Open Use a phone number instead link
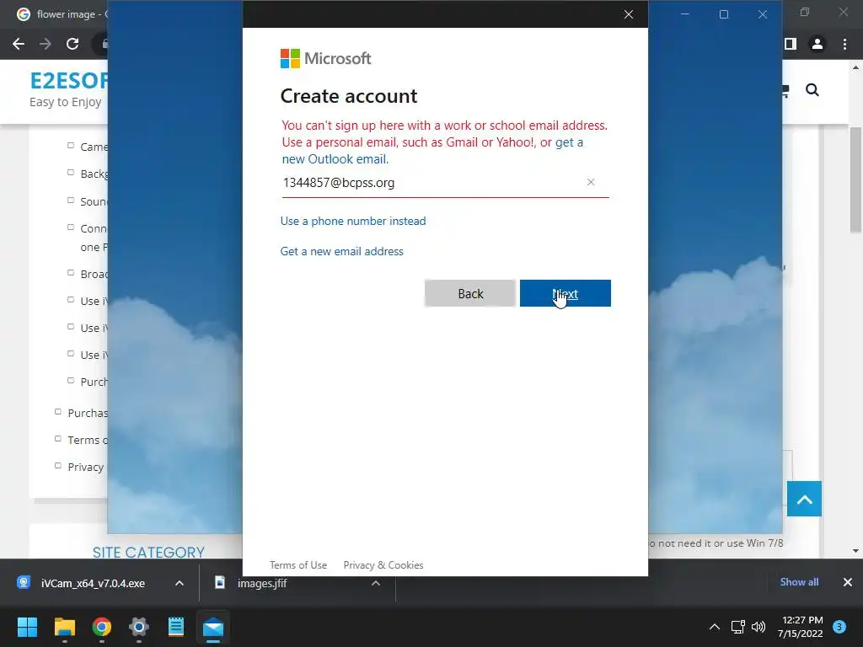 click(x=353, y=221)
